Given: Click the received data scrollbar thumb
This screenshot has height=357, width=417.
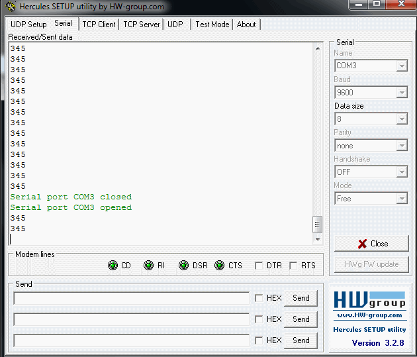Looking at the screenshot, I should 317,225.
